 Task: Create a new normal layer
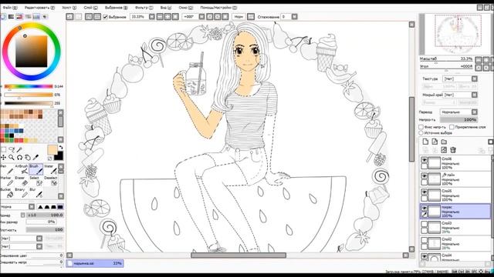tap(425, 142)
